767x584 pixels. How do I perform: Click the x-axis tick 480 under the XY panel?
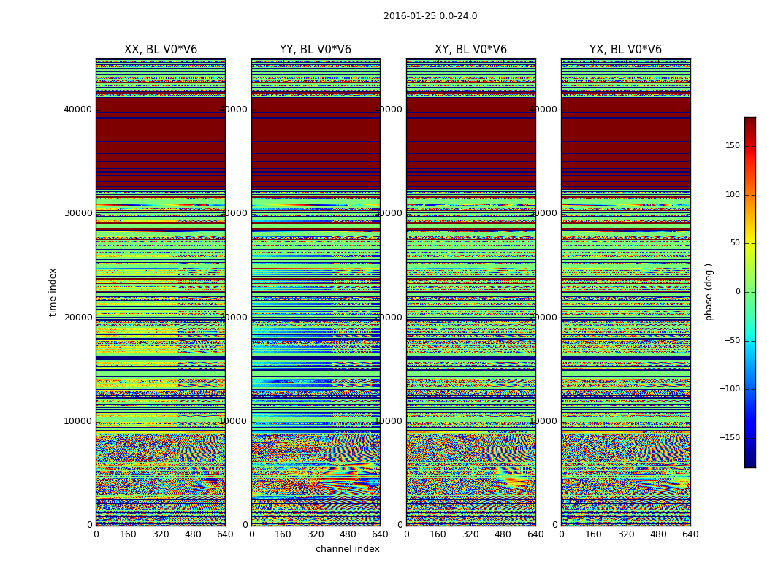pyautogui.click(x=503, y=534)
